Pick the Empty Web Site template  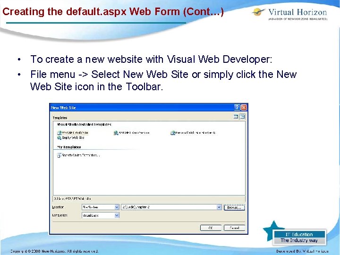coord(71,138)
